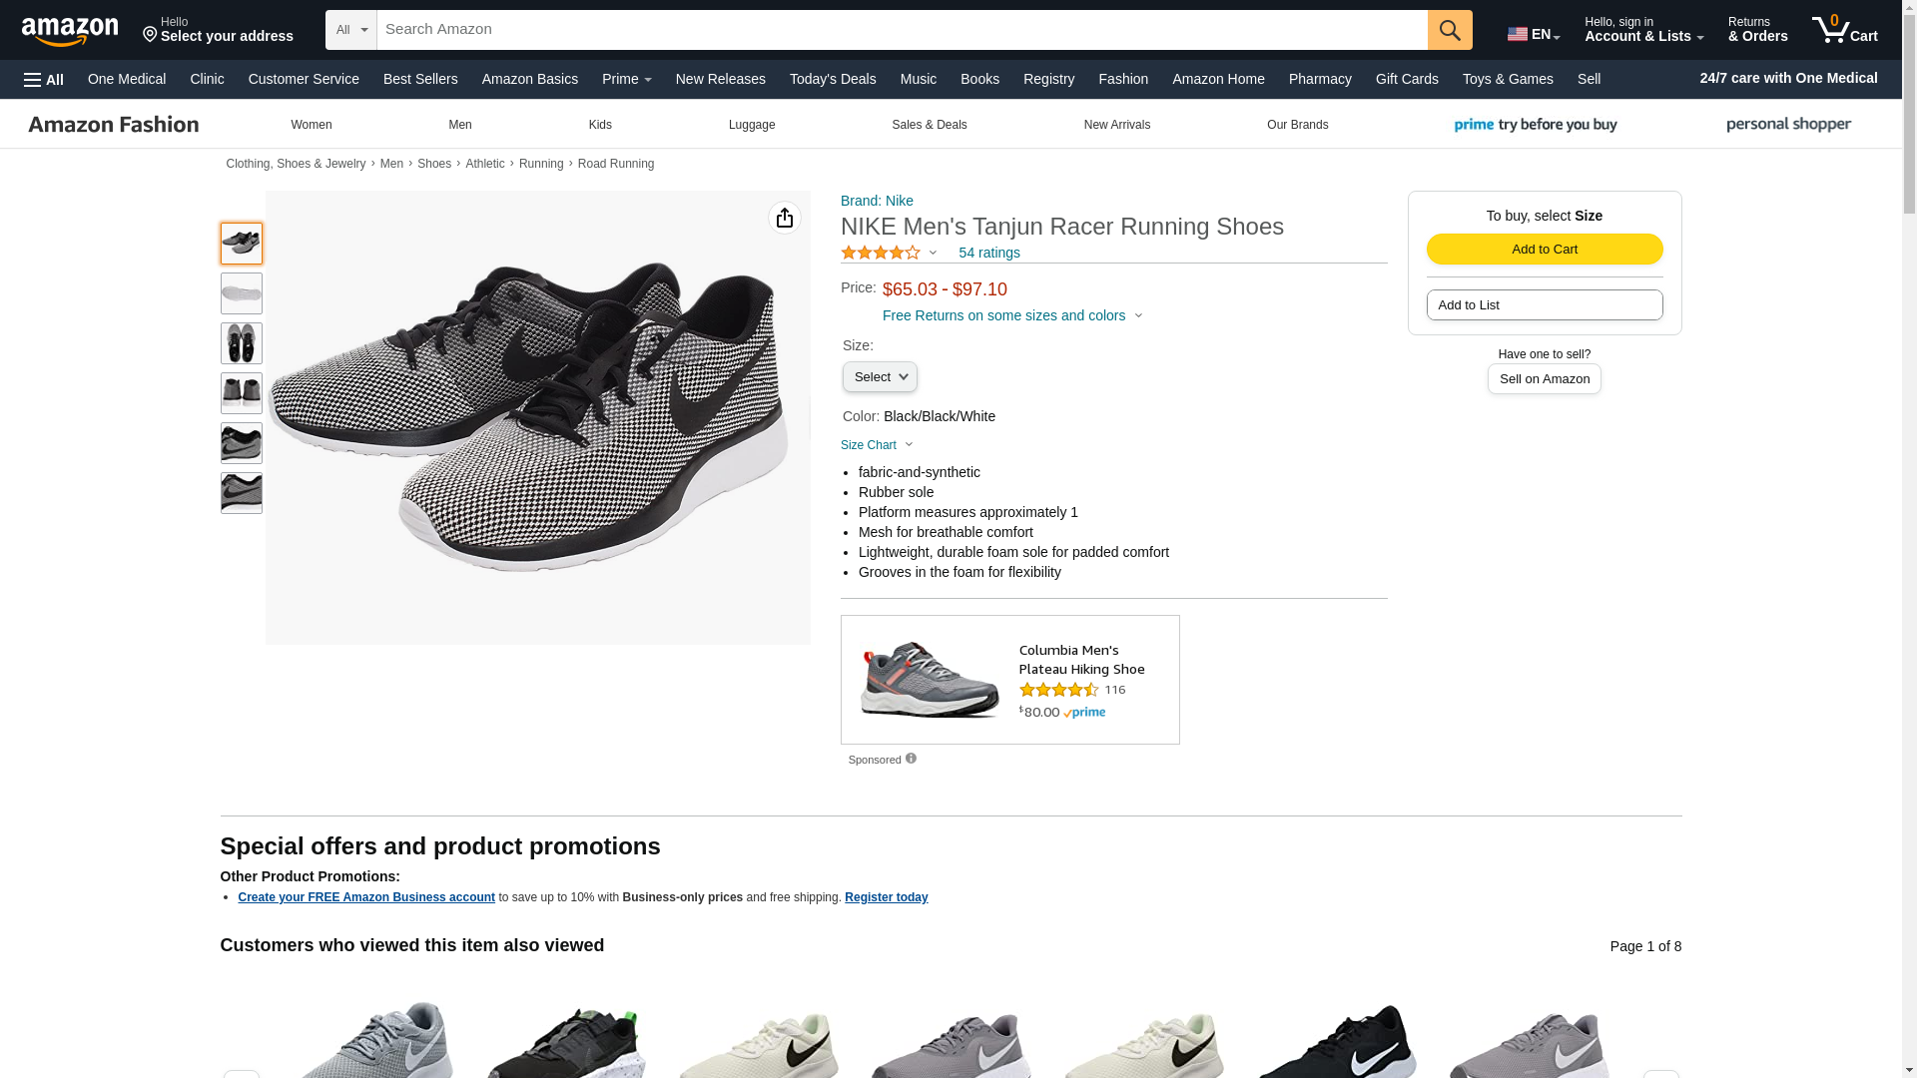The image size is (1917, 1078).
Task: Open the 54 ratings link
Action: 988,254
